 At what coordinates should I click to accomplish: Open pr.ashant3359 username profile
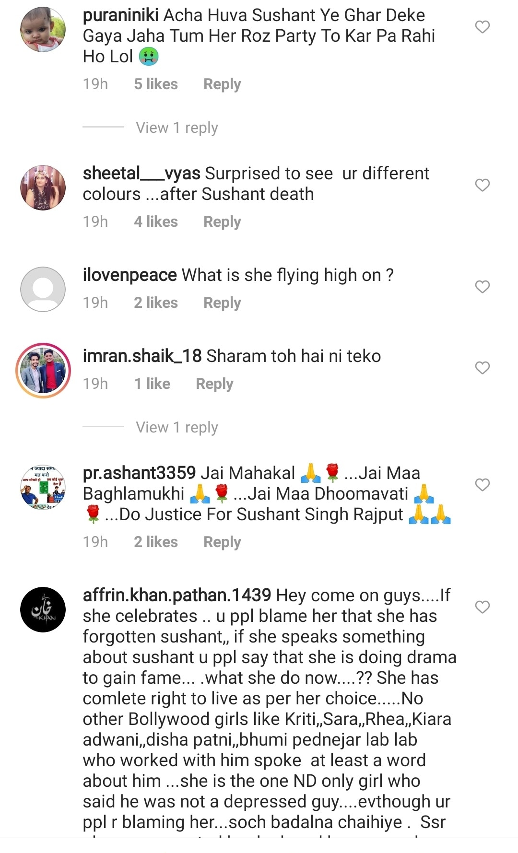139,473
